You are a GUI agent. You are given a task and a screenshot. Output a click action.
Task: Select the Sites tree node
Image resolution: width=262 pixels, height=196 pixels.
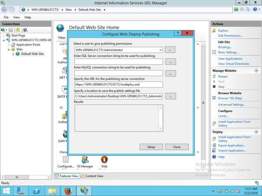pyautogui.click(x=19, y=49)
